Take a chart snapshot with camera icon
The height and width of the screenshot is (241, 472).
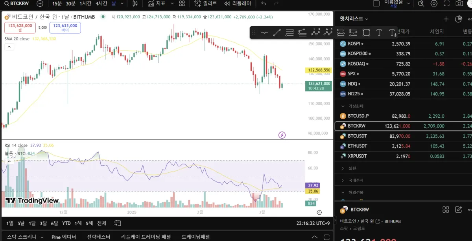pos(459,4)
